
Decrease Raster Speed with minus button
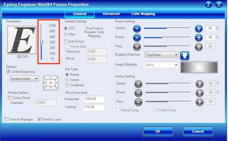point(137,29)
